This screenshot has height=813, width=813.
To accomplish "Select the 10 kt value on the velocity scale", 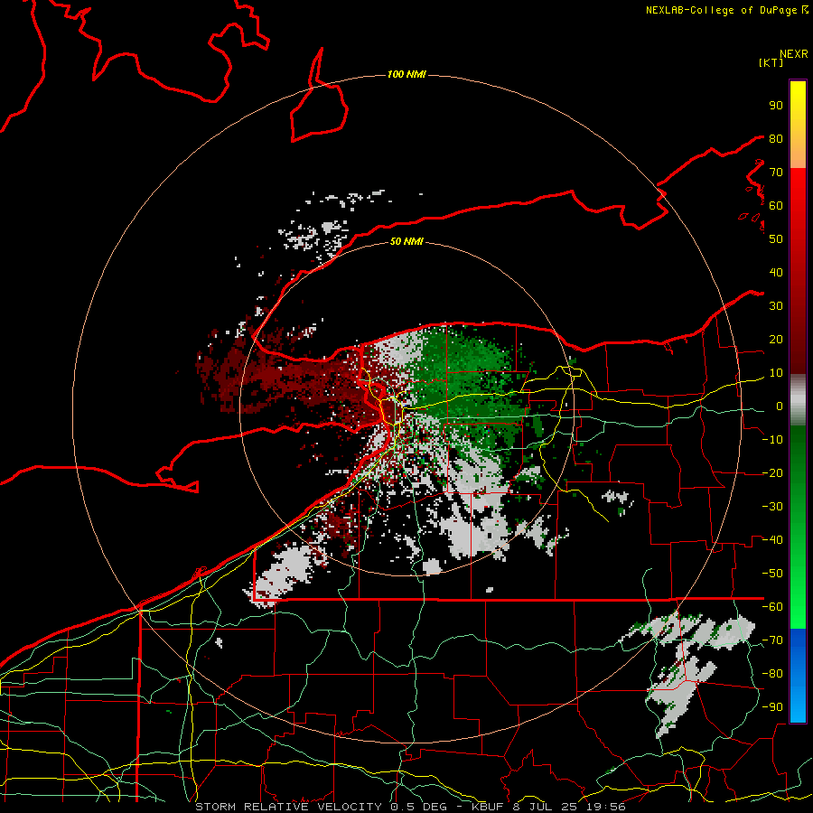I will pos(776,373).
